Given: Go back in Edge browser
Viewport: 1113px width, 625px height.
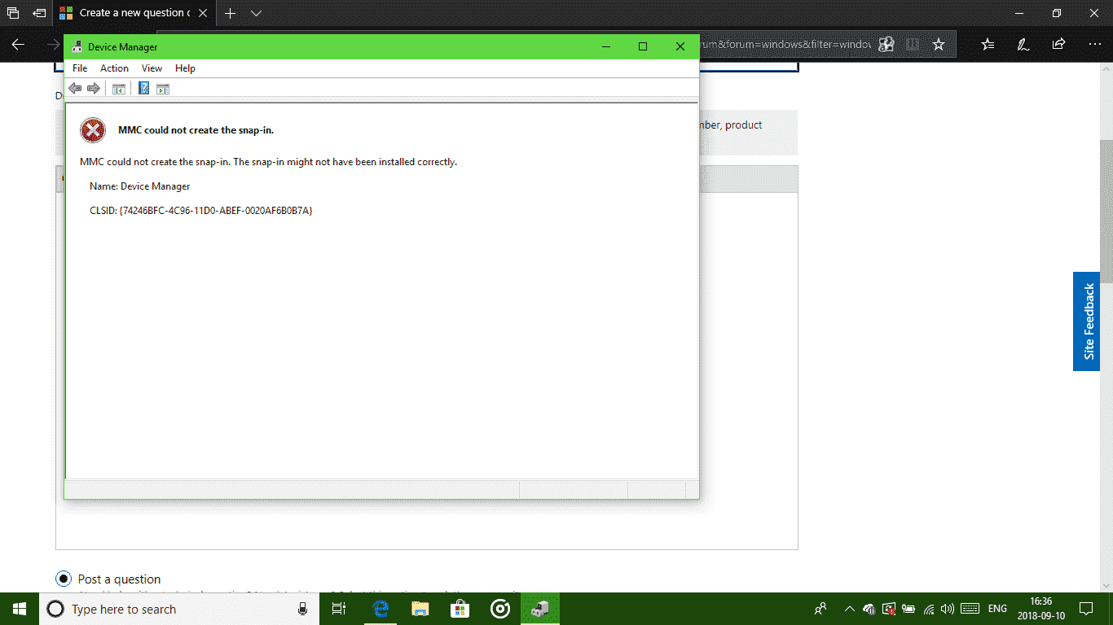Looking at the screenshot, I should [18, 44].
